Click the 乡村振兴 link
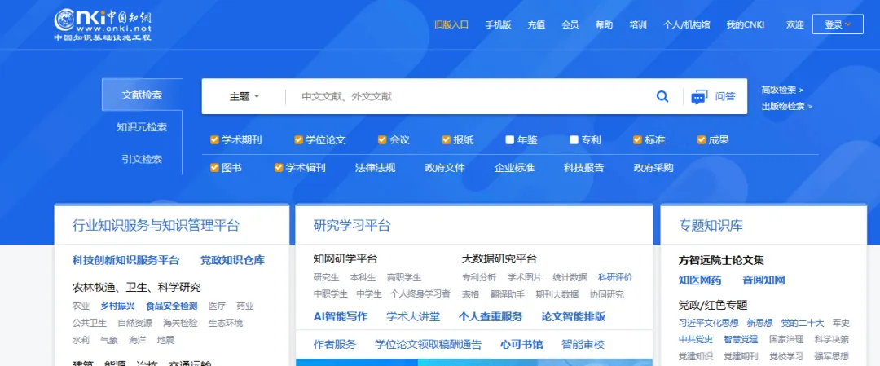This screenshot has width=880, height=366. [118, 306]
